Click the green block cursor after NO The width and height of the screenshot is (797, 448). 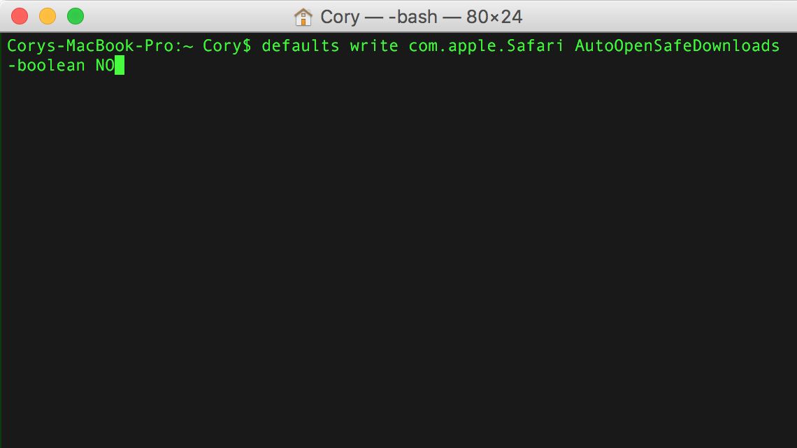pyautogui.click(x=120, y=66)
